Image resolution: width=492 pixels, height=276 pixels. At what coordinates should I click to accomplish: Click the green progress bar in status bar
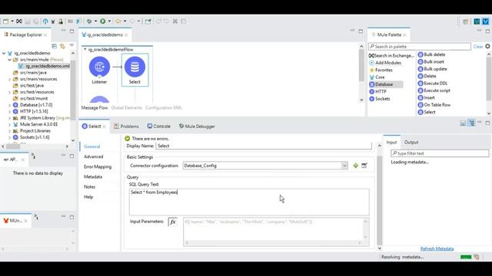[x=466, y=257]
